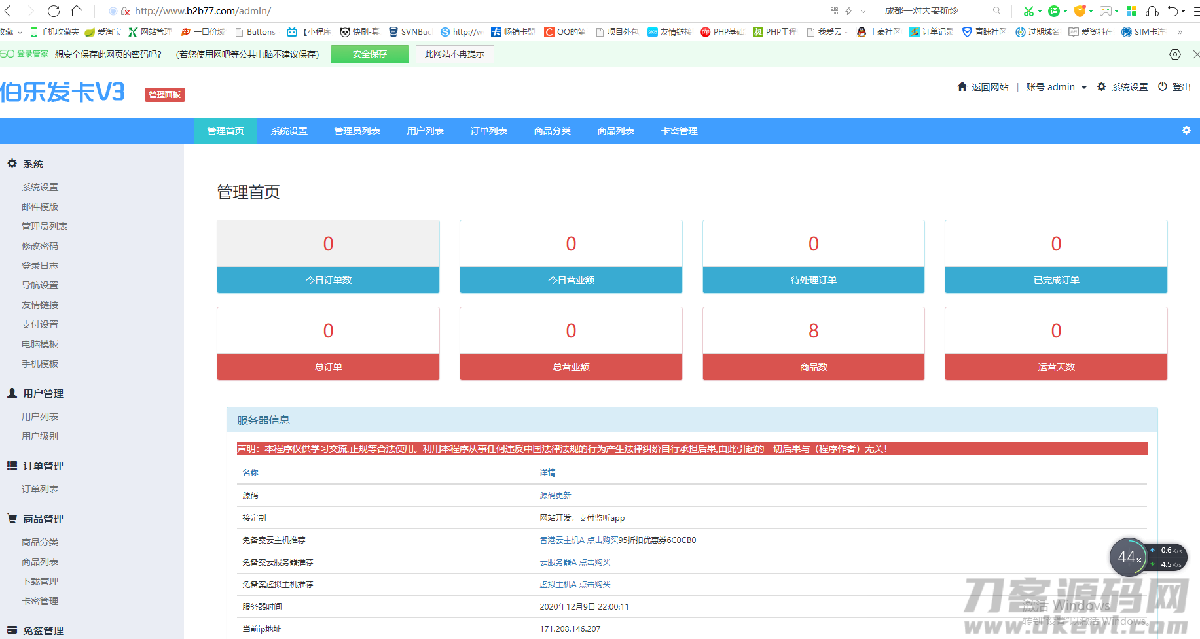
Task: Open the bookmarks overflow chevron (») on favorites bar
Action: pos(1181,31)
